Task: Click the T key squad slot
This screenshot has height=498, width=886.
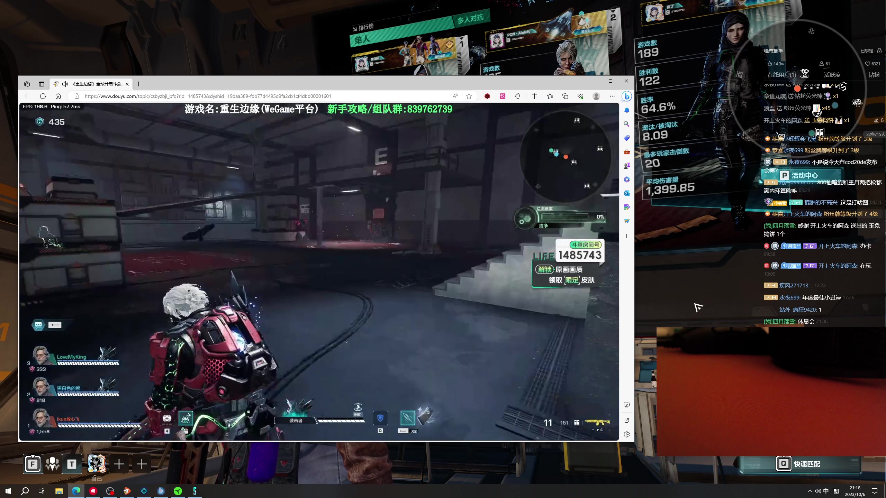Action: click(72, 464)
